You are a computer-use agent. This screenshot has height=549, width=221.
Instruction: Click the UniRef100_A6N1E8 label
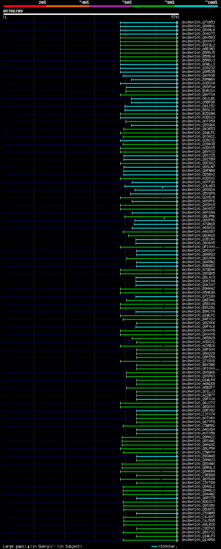[x=198, y=384]
